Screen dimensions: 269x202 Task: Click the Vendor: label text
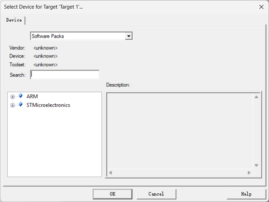[17, 48]
